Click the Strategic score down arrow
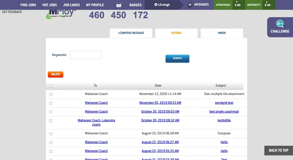 point(237,2)
